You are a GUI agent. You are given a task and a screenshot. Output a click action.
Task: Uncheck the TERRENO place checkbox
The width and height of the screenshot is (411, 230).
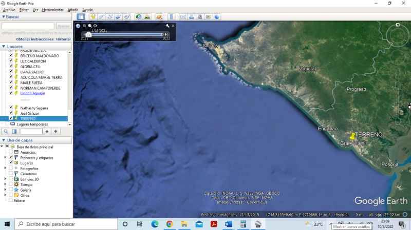coord(11,118)
